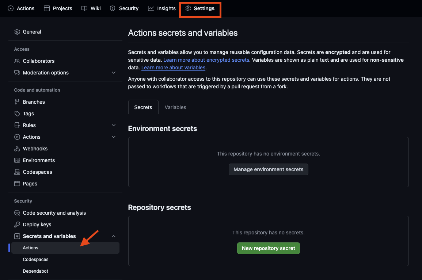The image size is (422, 280).
Task: Open the Environments sidebar icon
Action: click(x=17, y=160)
